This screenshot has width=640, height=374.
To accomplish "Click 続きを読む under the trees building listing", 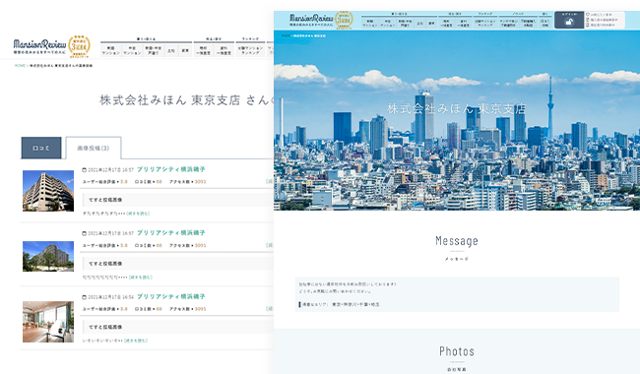I will [x=141, y=278].
